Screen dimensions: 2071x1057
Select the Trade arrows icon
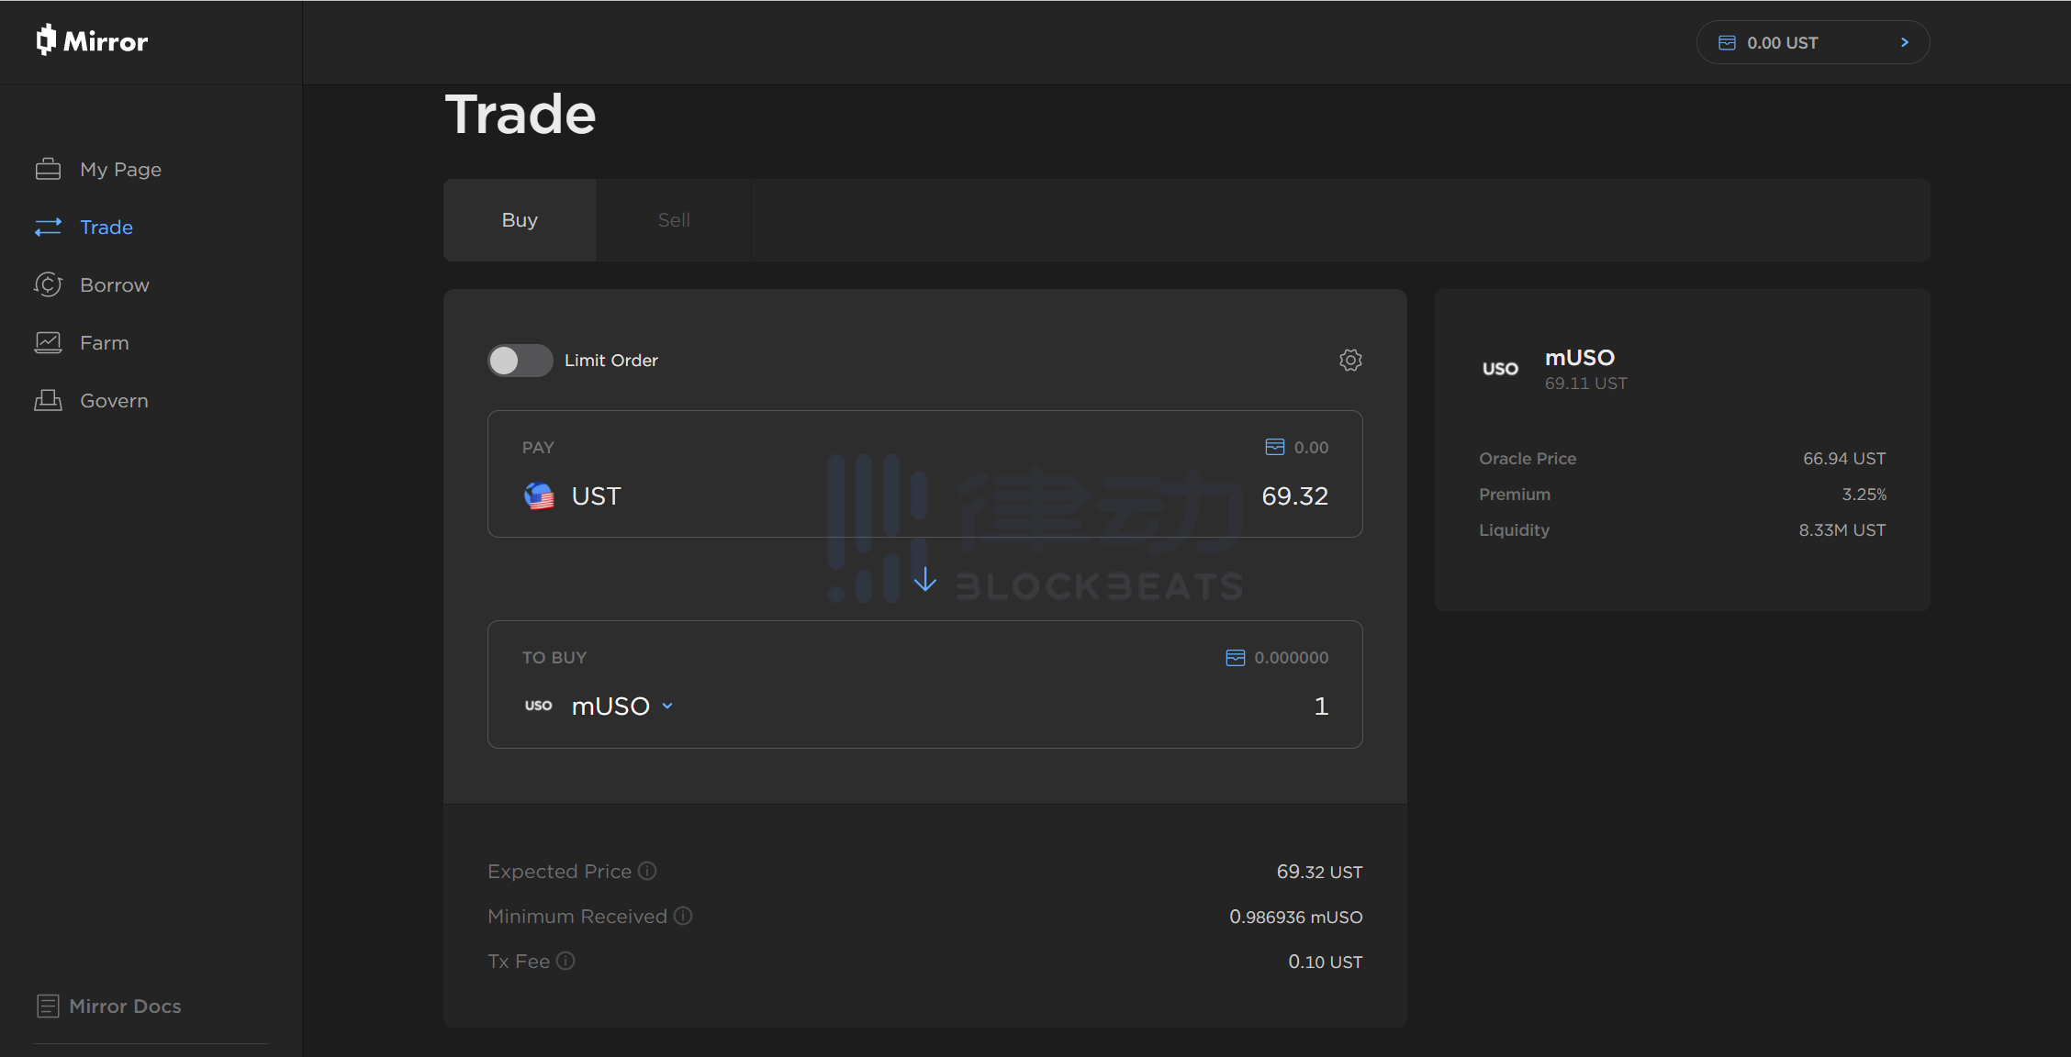coord(48,227)
